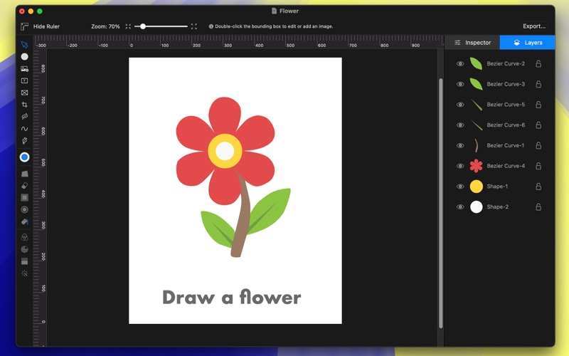Pick the freehand curve tool
This screenshot has width=569, height=356.
pyautogui.click(x=24, y=129)
